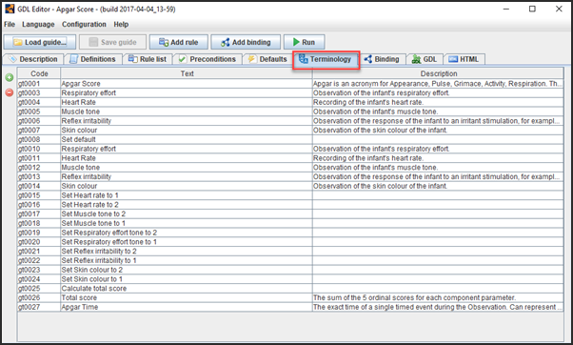Viewport: 573px width, 345px height.
Task: Select Skin colour text in gt0014 row
Action: click(x=187, y=186)
